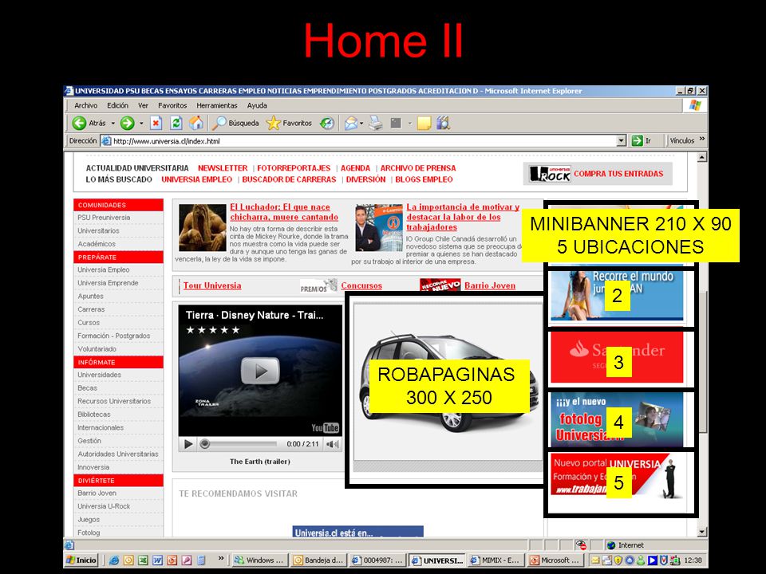Open the Ver menu
Viewport: 766px width, 574px height.
pyautogui.click(x=143, y=105)
